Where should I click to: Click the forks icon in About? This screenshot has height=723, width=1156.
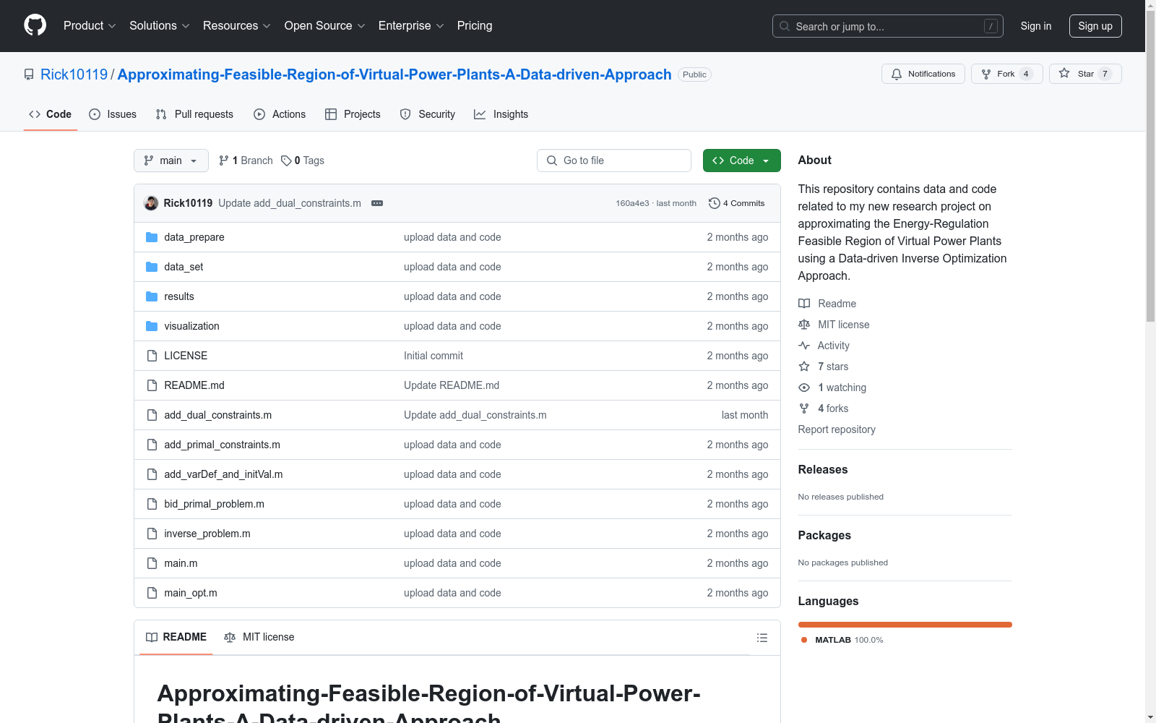804,408
